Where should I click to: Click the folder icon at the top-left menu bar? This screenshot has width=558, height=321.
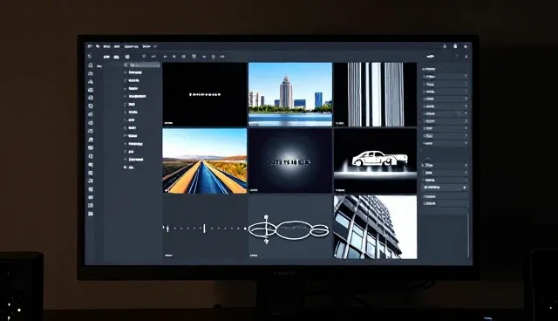click(90, 46)
